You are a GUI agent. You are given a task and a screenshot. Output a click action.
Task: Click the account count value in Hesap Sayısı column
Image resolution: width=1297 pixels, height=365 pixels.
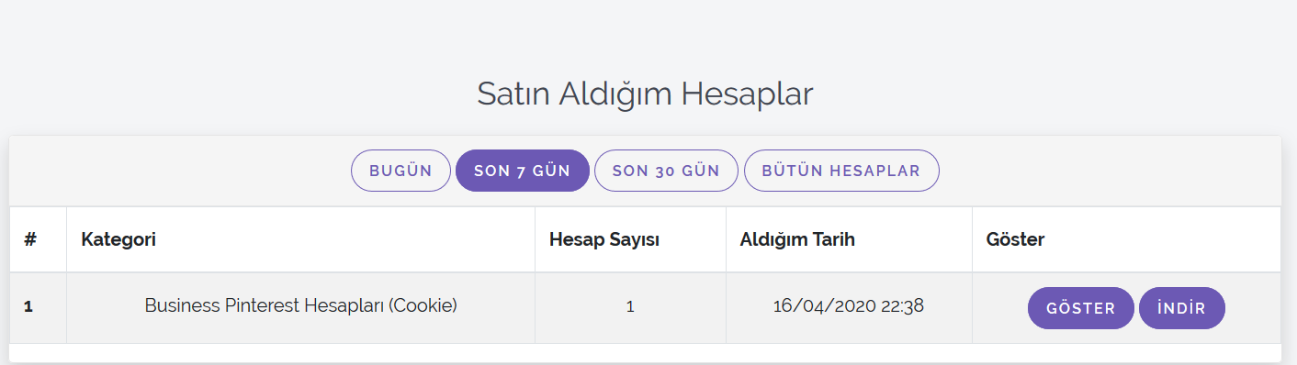(x=630, y=307)
